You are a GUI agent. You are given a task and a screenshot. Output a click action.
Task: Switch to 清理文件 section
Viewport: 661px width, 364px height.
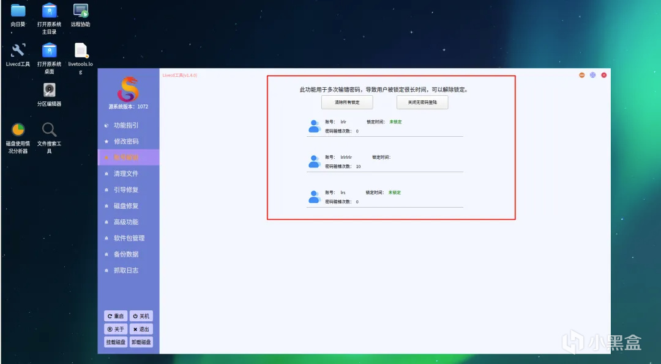[128, 173]
